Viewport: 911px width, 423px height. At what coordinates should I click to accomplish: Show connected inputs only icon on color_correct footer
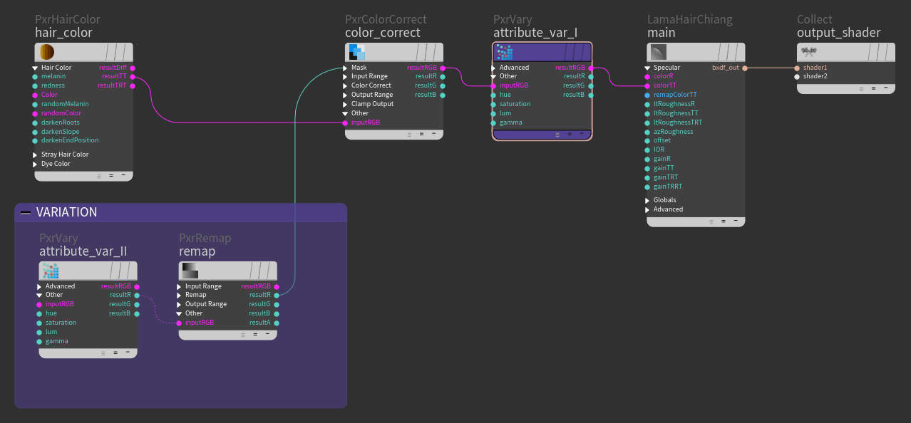coord(421,134)
